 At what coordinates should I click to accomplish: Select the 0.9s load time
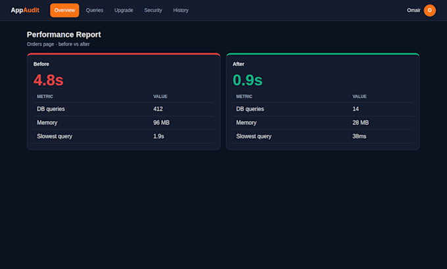(x=247, y=80)
